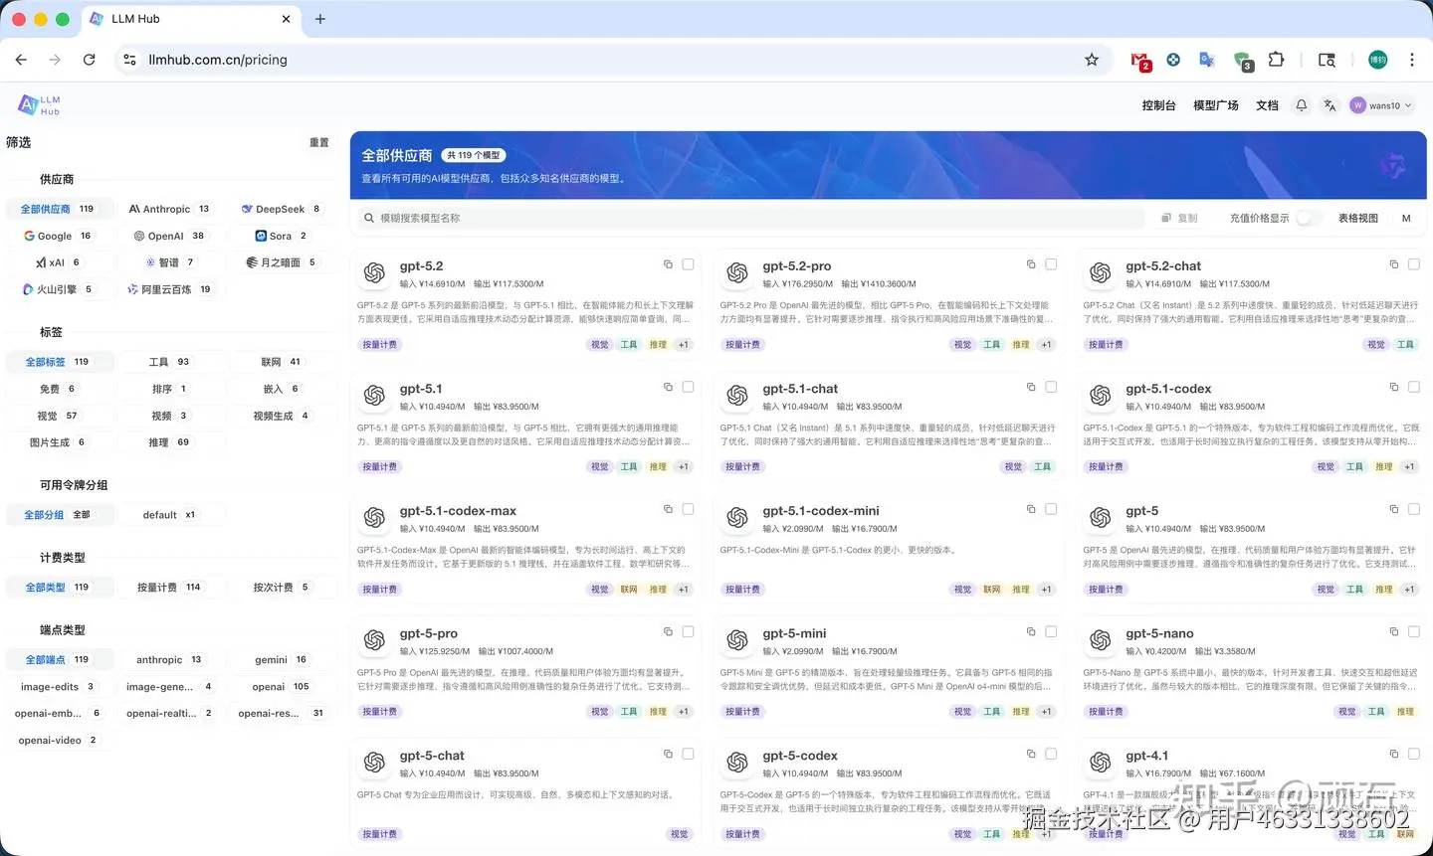The width and height of the screenshot is (1433, 856).
Task: Click the 复制 copy button
Action: 1180,218
